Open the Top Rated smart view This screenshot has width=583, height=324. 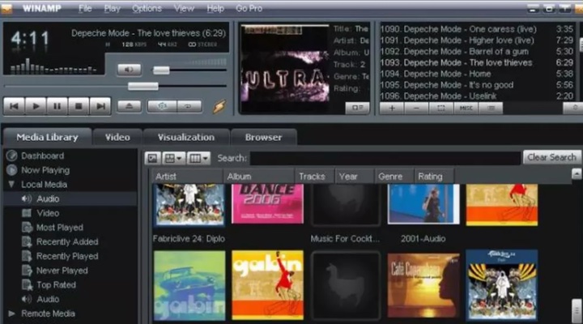click(56, 285)
